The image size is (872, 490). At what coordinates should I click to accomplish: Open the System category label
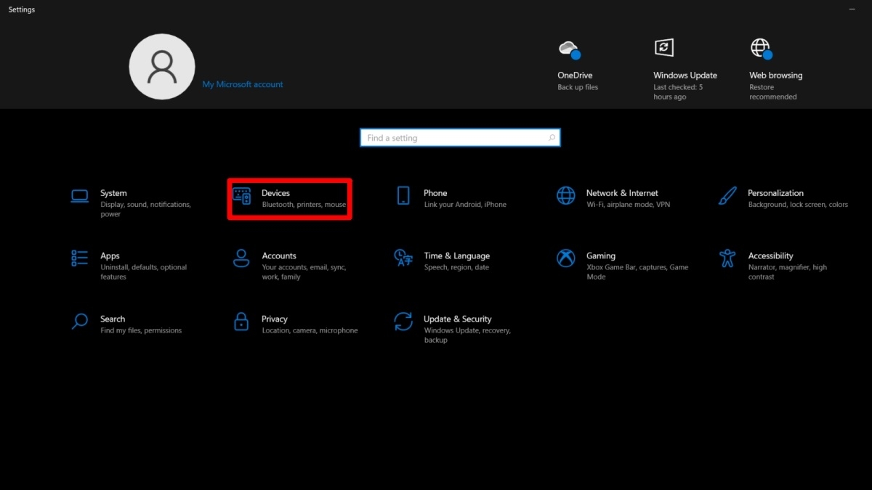pos(113,193)
